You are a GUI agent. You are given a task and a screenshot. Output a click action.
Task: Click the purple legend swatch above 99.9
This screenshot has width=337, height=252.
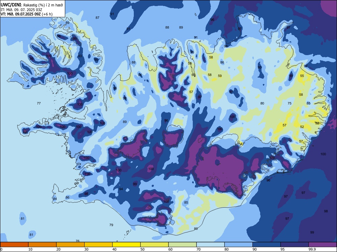[x=323, y=245]
